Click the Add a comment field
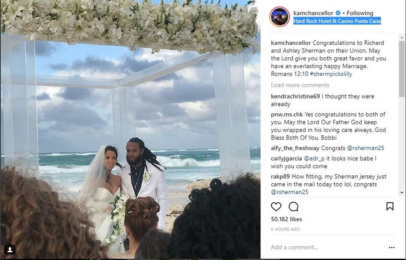 pos(325,247)
